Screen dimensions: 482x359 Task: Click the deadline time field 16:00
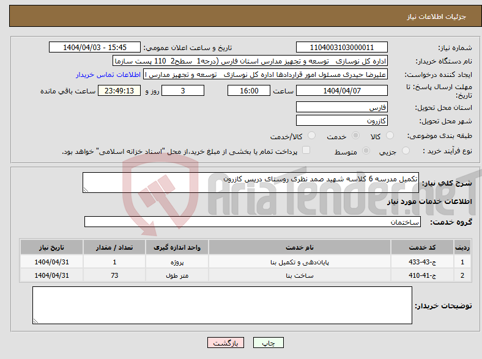tap(249, 90)
